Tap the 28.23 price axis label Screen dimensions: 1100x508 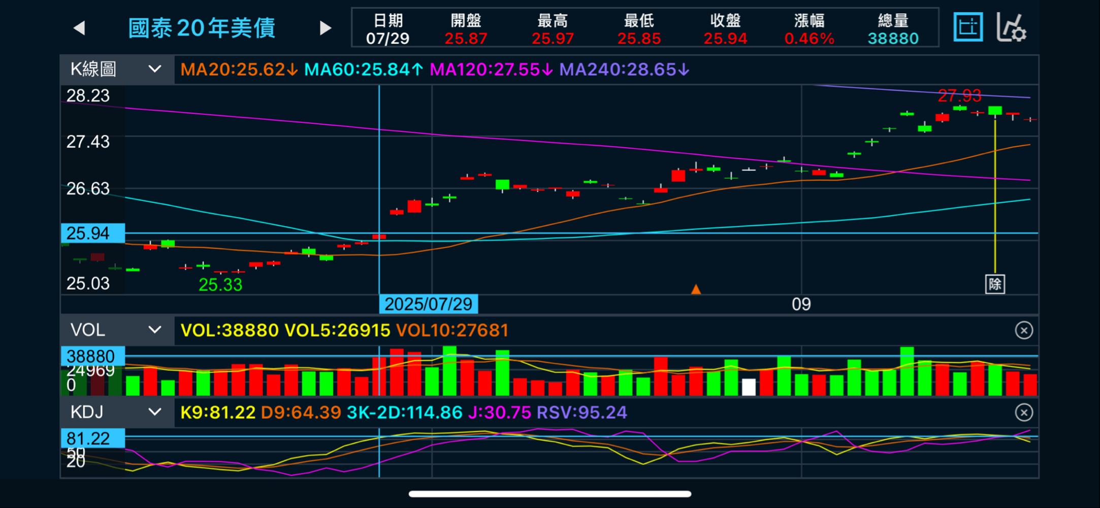pyautogui.click(x=88, y=95)
